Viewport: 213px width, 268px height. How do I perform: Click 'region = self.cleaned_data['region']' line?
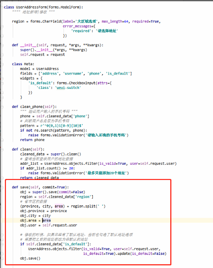(57, 197)
